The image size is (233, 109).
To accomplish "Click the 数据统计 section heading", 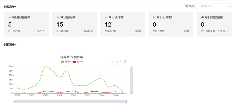I will [x=10, y=7].
